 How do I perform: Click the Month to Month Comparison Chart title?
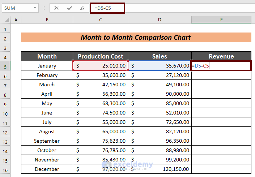click(136, 38)
